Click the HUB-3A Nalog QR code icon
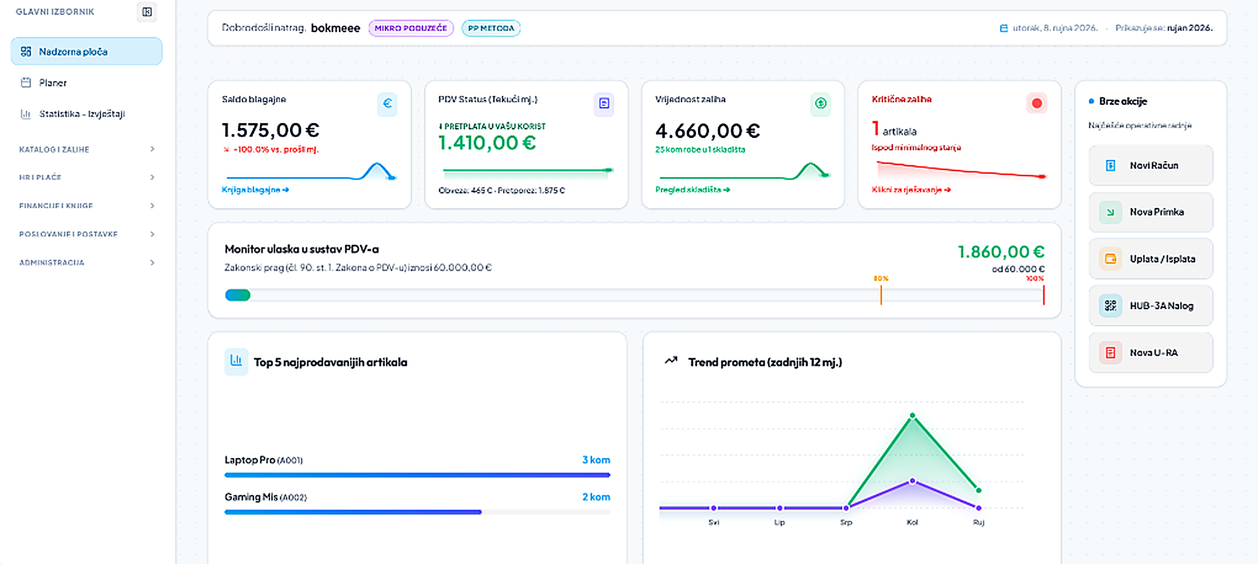This screenshot has width=1258, height=564. pos(1110,306)
